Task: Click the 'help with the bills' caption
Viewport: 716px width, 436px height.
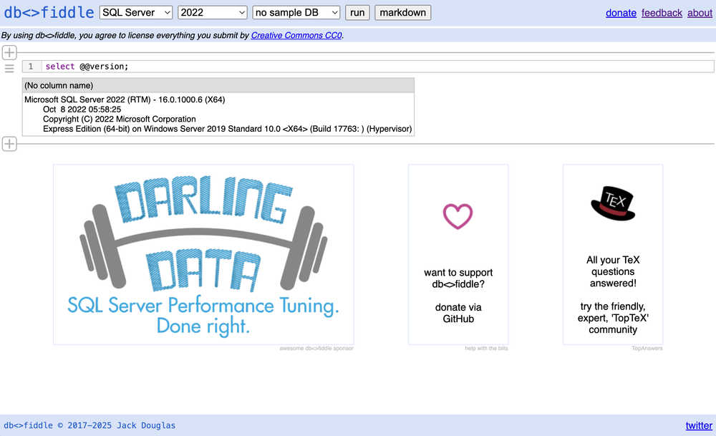Action: pyautogui.click(x=486, y=349)
